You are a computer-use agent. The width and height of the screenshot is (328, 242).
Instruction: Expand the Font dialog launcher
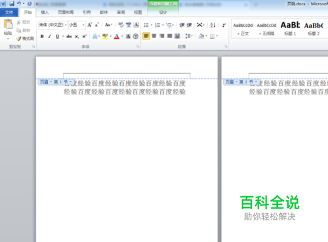(138, 47)
